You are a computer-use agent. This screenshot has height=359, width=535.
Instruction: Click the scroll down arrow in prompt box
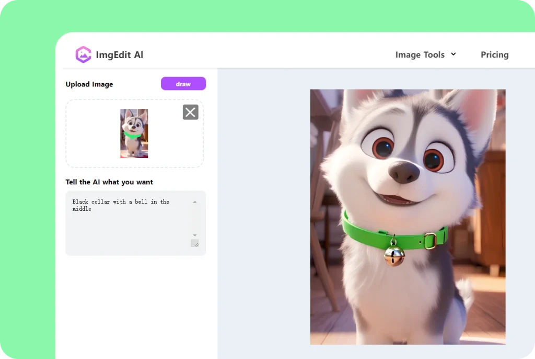(195, 235)
